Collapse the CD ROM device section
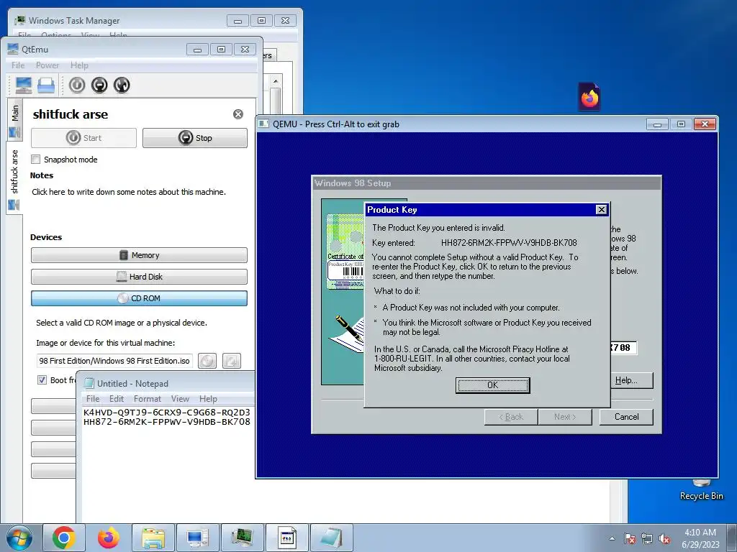 (x=139, y=298)
